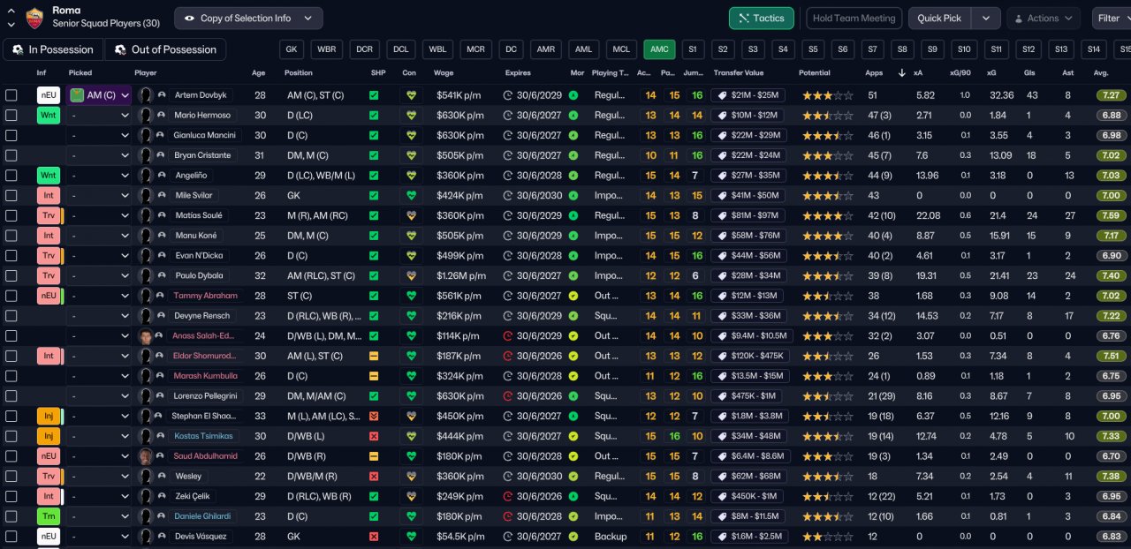Sort by the Wage column header

coord(444,73)
